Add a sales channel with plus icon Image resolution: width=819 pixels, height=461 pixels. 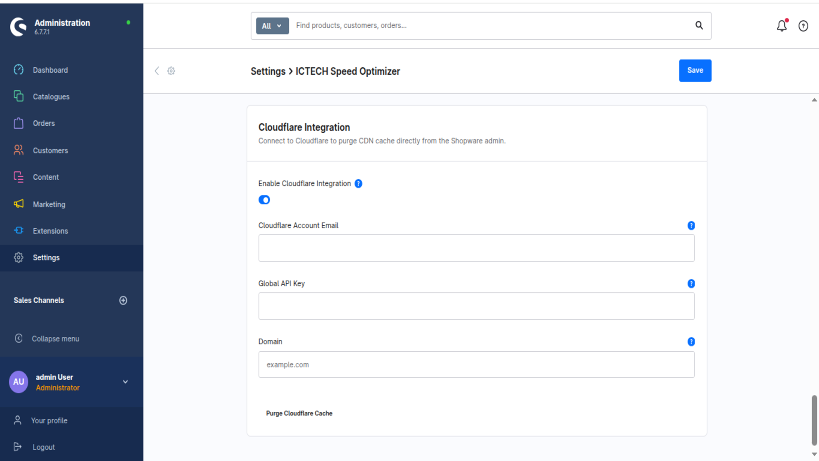point(123,301)
